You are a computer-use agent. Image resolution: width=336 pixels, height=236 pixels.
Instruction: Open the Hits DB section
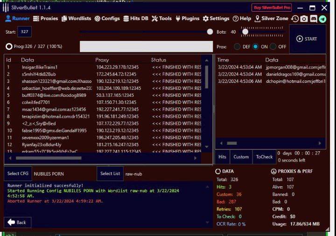(136, 19)
